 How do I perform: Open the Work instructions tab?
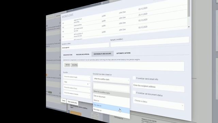coord(68,55)
